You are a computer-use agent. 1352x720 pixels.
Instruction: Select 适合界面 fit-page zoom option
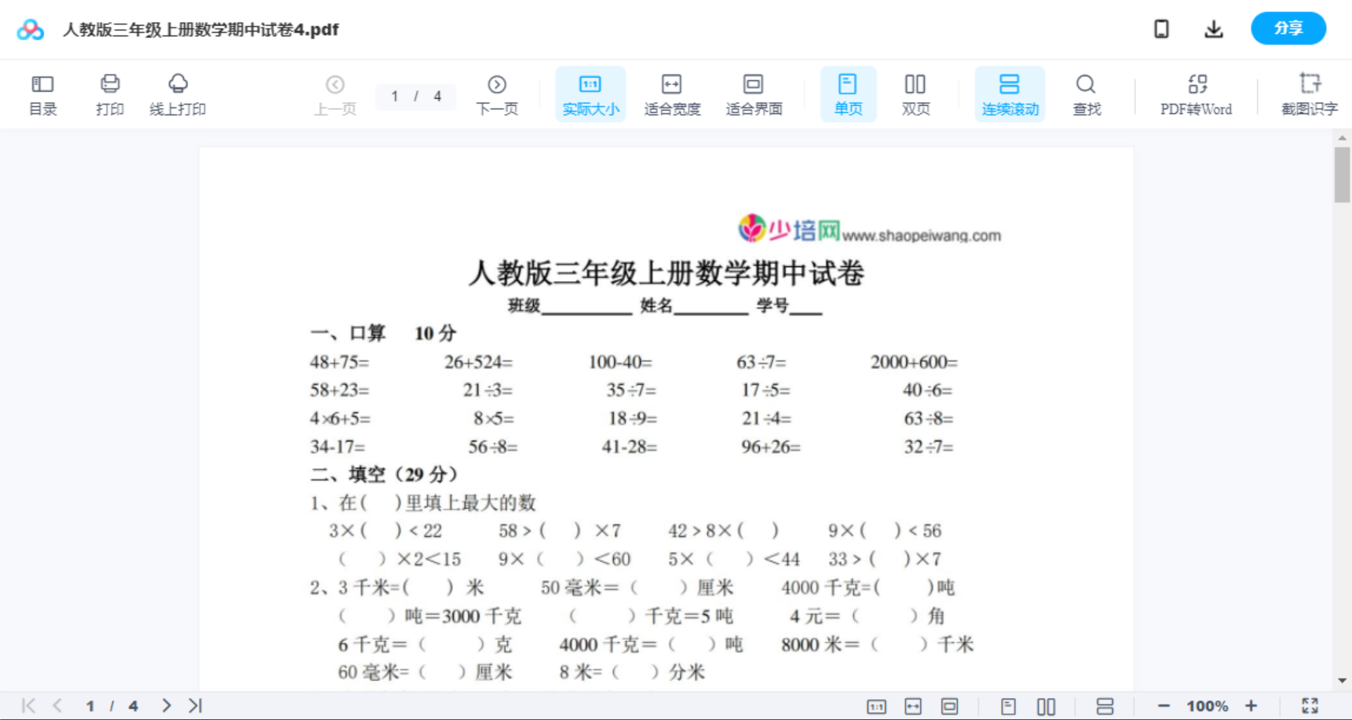[x=753, y=93]
